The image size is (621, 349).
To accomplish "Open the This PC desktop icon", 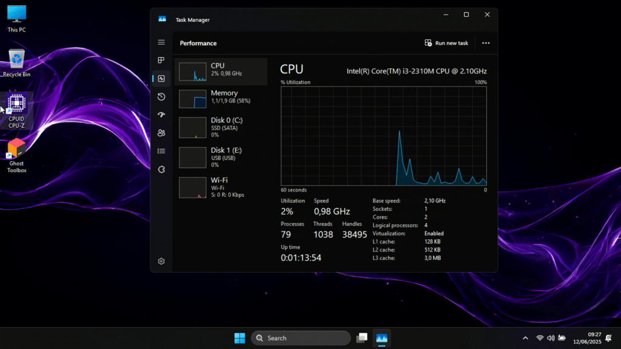I will (x=16, y=19).
